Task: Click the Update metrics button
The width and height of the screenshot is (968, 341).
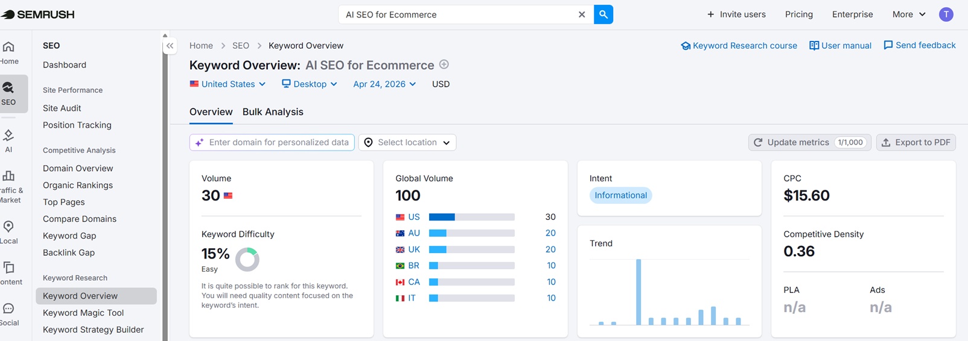Action: pyautogui.click(x=809, y=143)
